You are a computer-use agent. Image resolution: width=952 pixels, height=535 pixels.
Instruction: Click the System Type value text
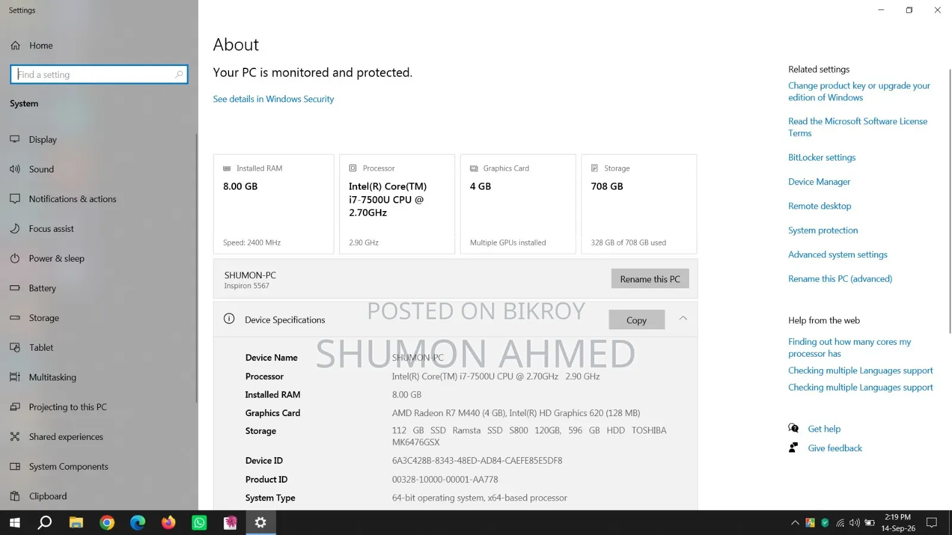click(480, 498)
